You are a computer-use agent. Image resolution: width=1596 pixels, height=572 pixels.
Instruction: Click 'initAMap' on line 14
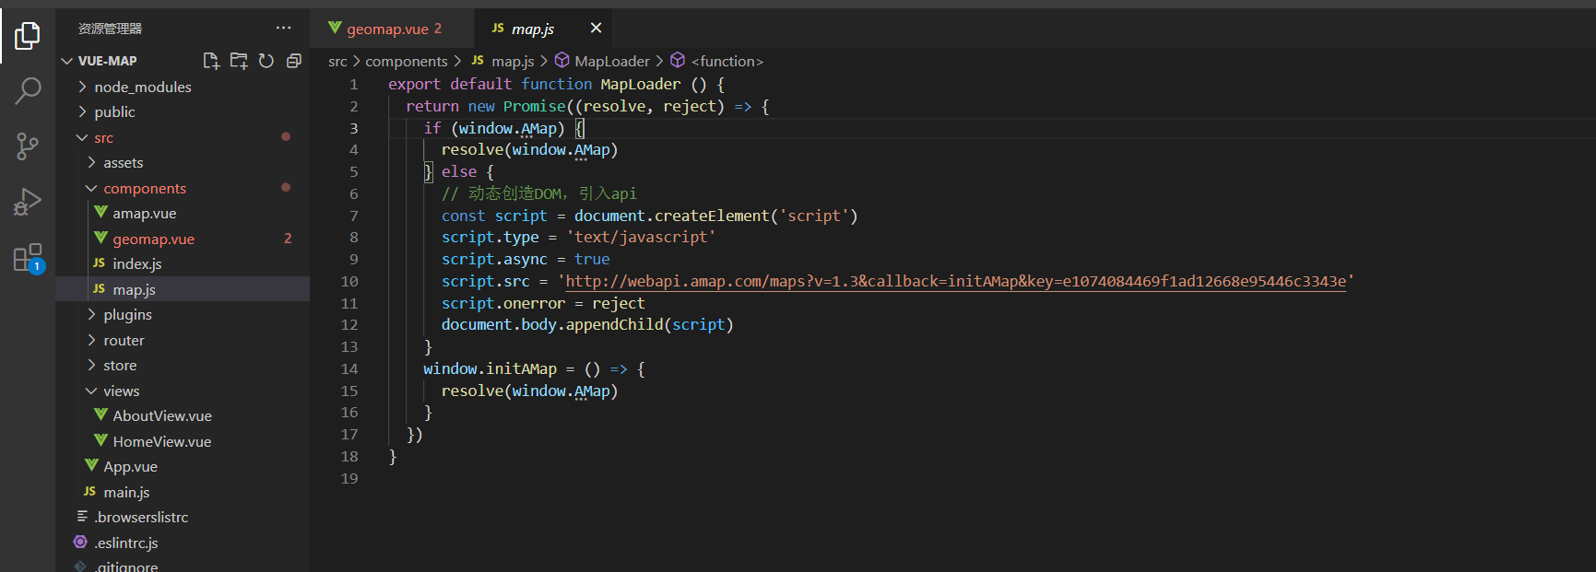coord(522,368)
